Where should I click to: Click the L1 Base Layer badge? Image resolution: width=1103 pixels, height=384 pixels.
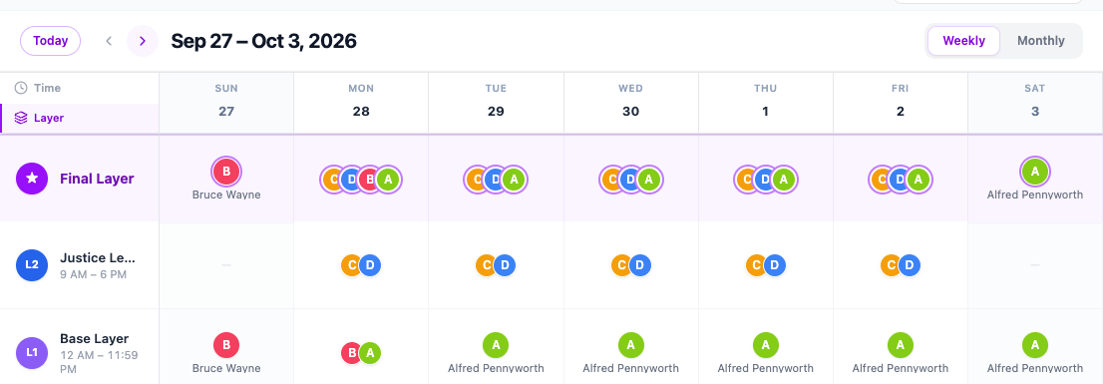32,352
